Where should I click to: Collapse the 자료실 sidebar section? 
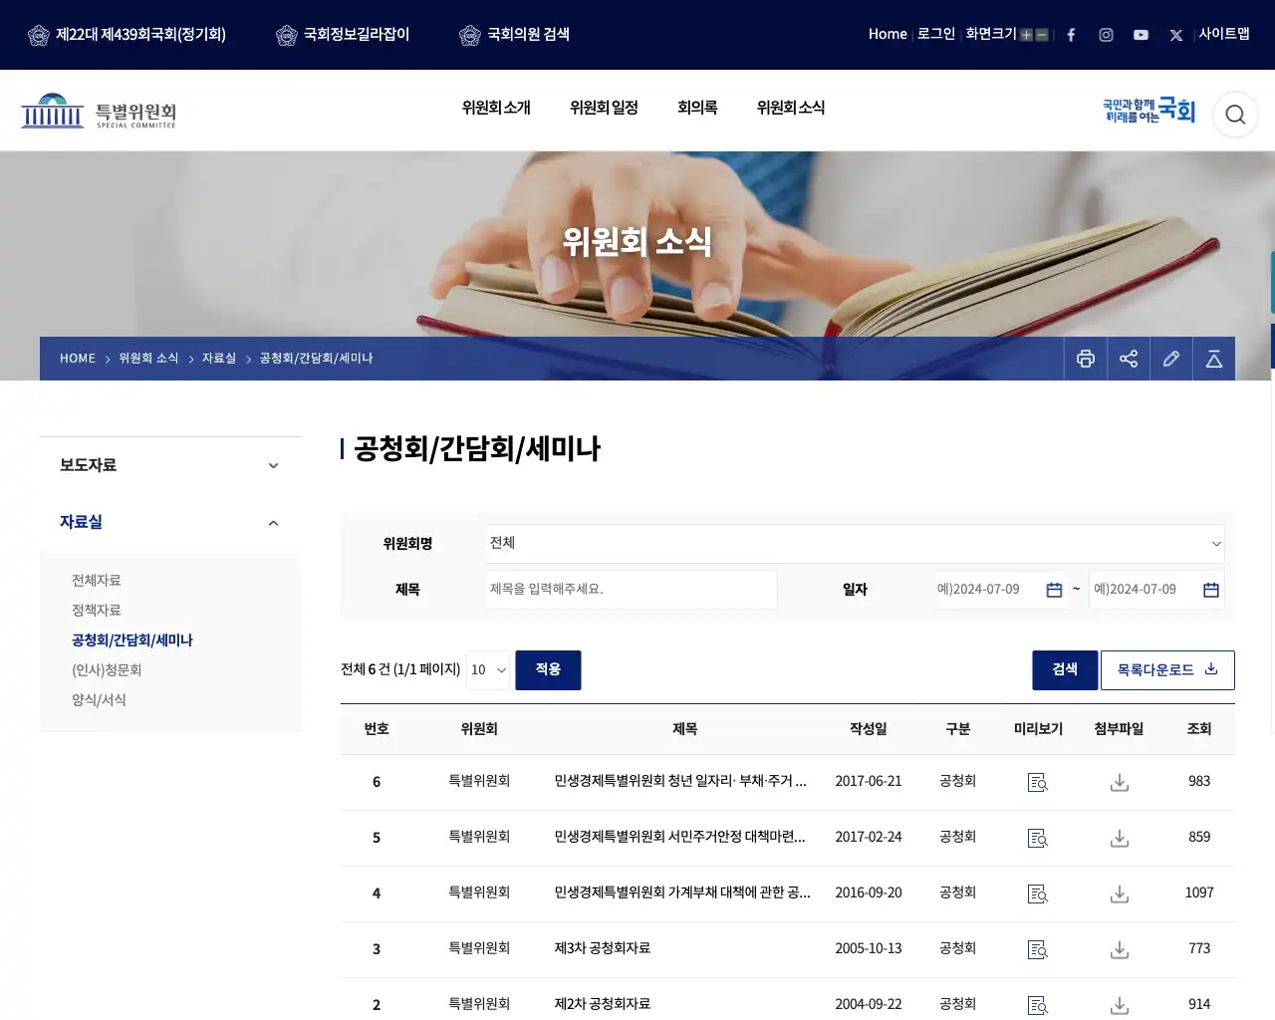click(170, 522)
